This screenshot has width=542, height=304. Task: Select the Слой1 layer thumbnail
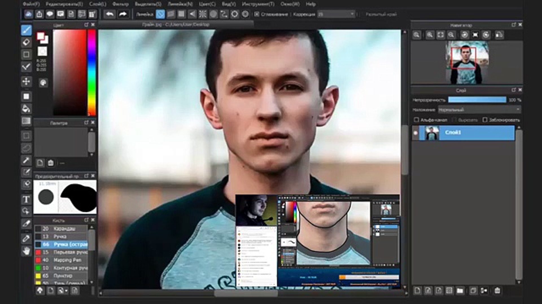432,133
